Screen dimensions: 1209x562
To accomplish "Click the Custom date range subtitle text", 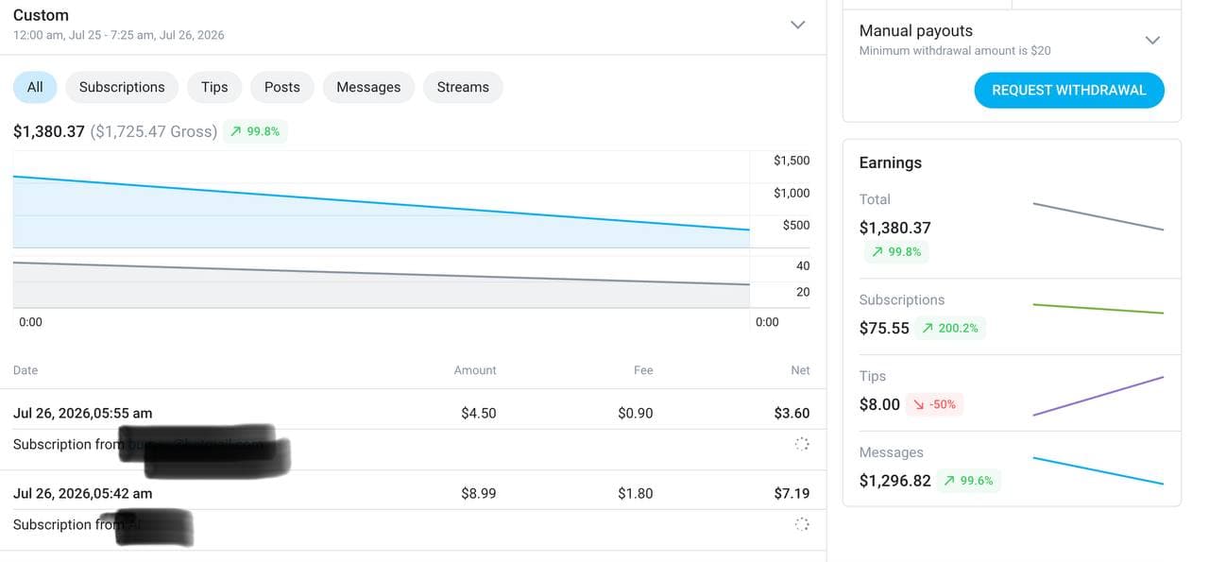I will pyautogui.click(x=119, y=35).
